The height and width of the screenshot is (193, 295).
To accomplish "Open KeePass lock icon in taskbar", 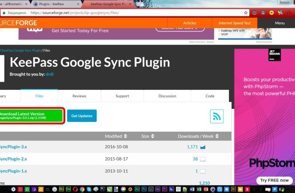I will pos(213,189).
